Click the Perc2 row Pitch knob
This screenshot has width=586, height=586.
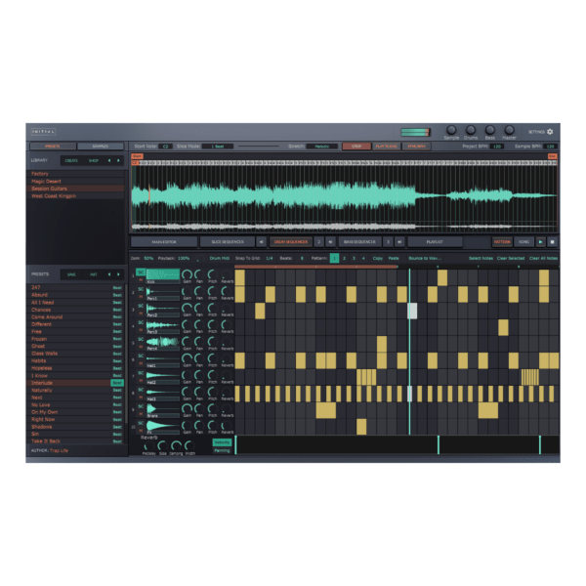click(212, 308)
